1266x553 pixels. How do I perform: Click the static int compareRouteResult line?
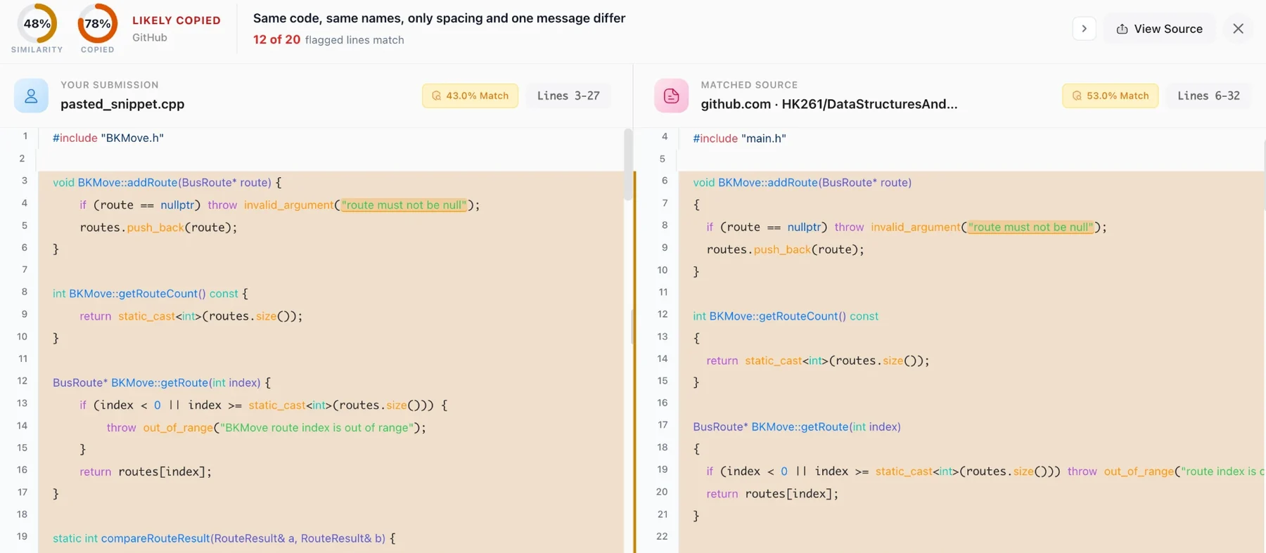[x=224, y=538]
